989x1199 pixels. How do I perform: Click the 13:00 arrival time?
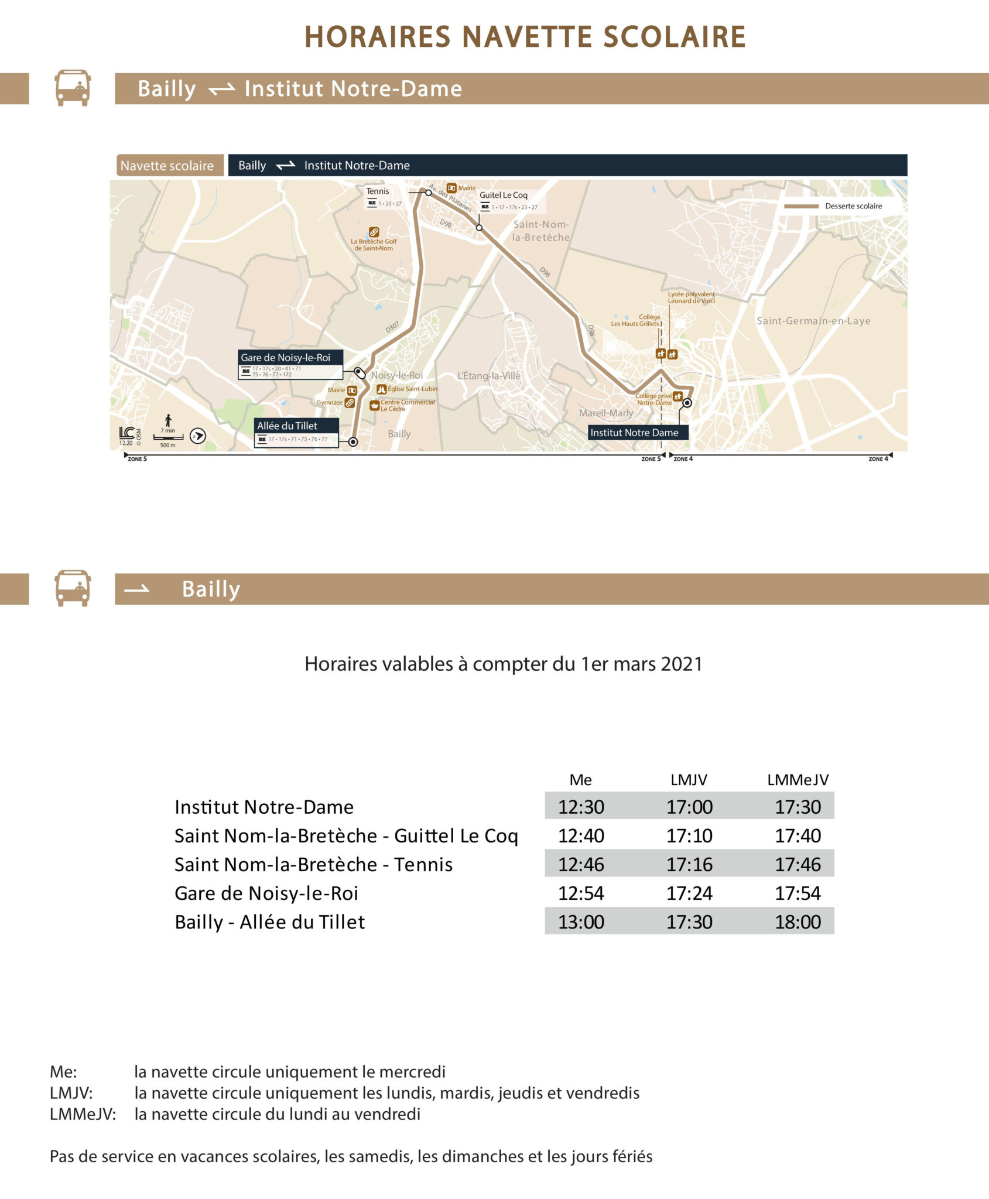click(581, 922)
